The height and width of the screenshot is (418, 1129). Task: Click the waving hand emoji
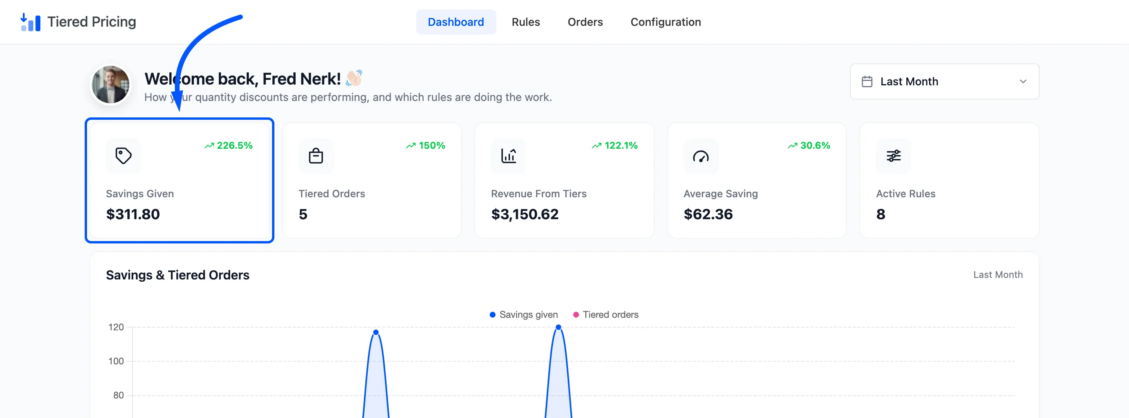(354, 78)
